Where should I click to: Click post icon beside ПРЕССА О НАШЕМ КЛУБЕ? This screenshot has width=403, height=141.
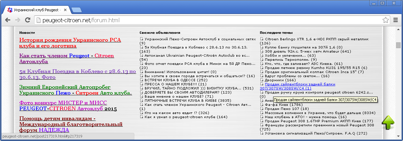point(141,84)
